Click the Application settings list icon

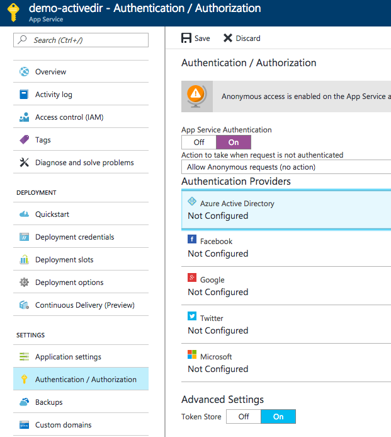(24, 356)
